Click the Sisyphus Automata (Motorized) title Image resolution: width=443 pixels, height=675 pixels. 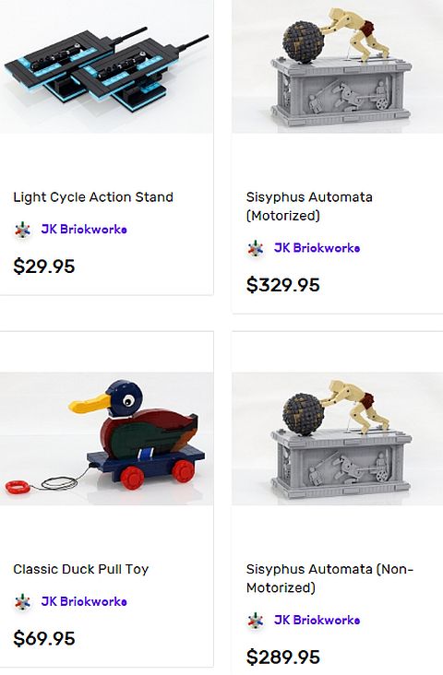tap(309, 207)
